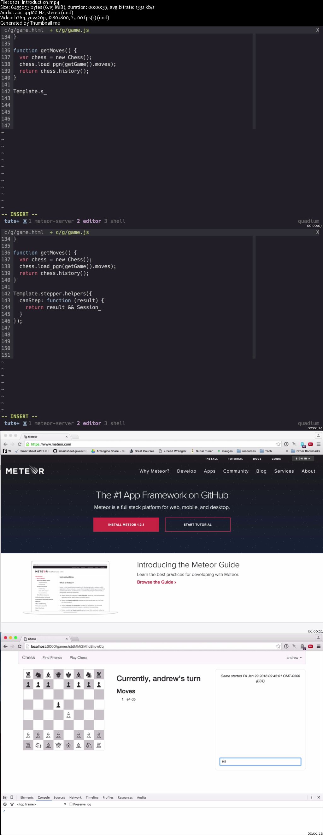Open the Gauges bookmark

click(225, 451)
